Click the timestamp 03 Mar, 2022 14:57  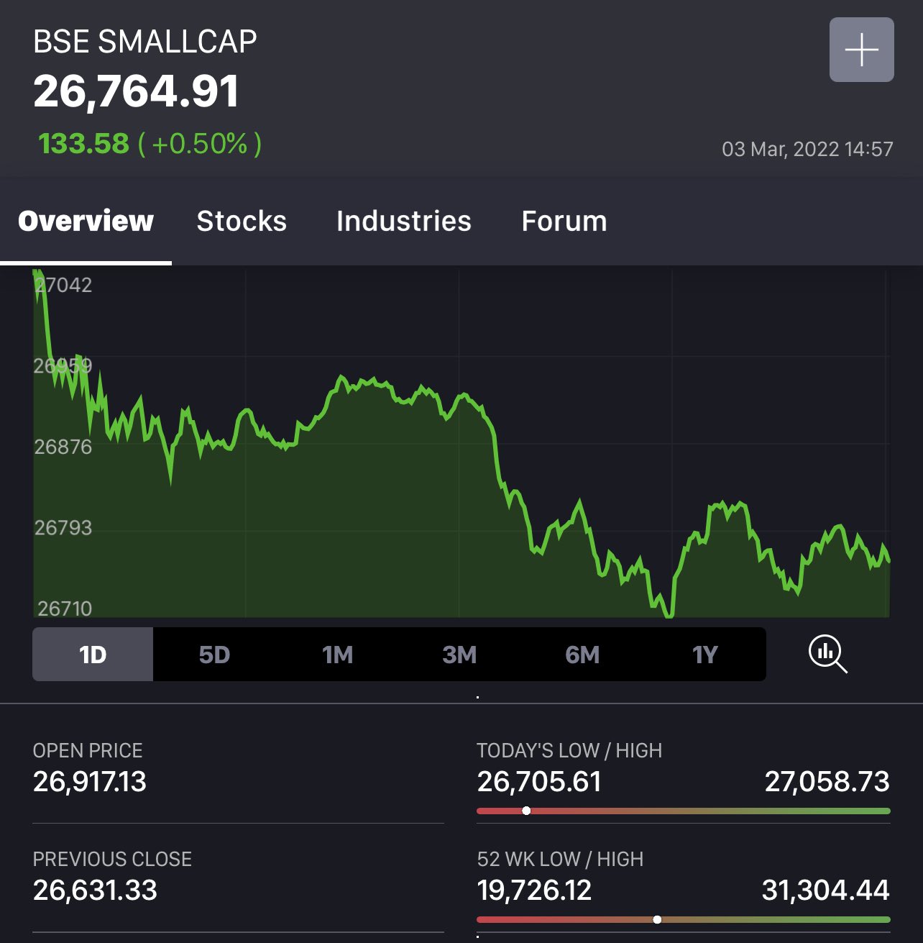coord(807,149)
